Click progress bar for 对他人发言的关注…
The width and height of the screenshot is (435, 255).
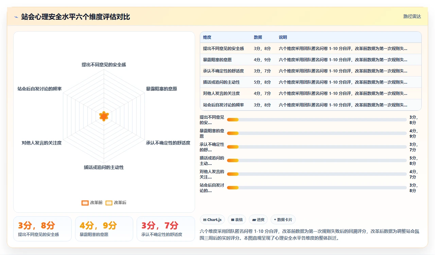(317, 174)
